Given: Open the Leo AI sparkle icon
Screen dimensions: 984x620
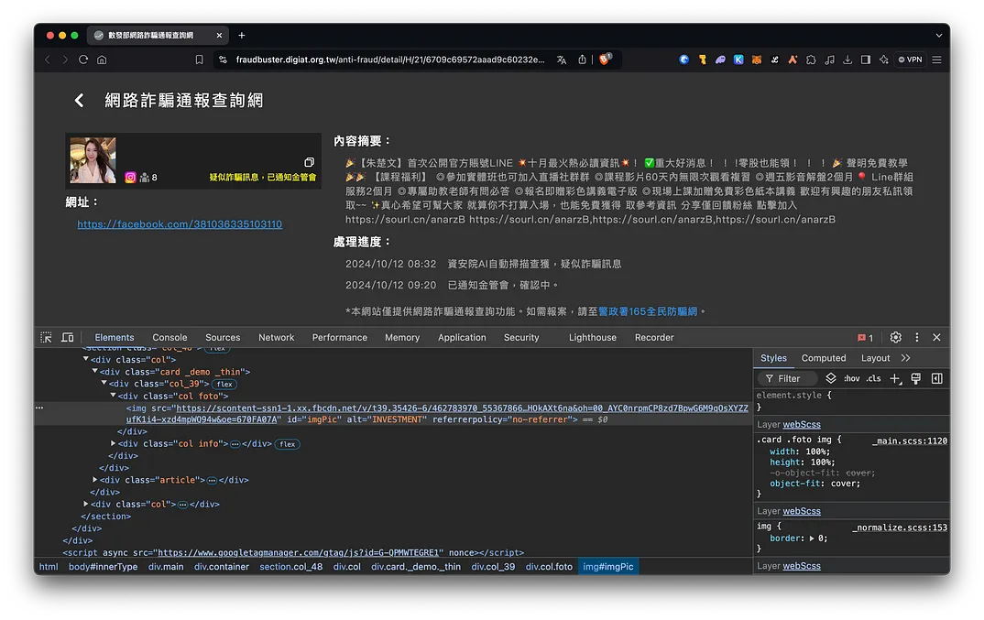Looking at the screenshot, I should coord(883,60).
